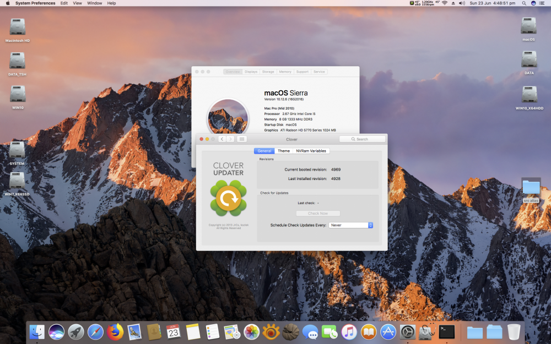Viewport: 551px width, 344px height.
Task: Open the Window menu
Action: (95, 3)
